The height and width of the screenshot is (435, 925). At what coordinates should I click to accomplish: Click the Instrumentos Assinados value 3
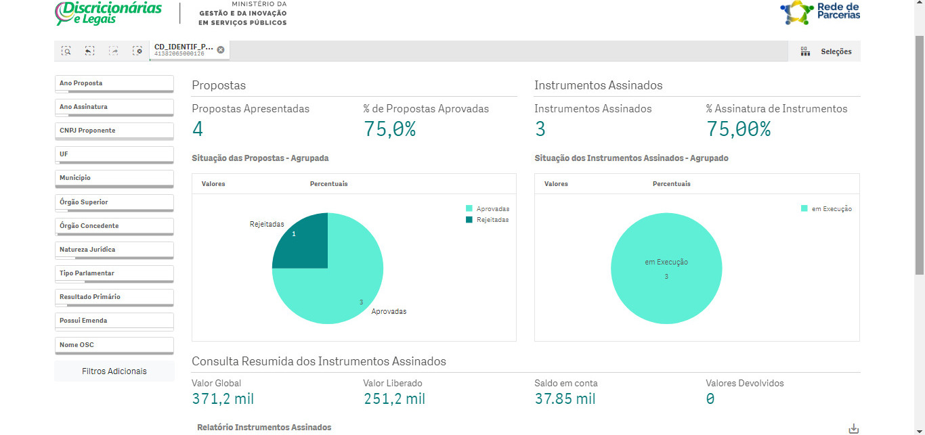pos(540,129)
